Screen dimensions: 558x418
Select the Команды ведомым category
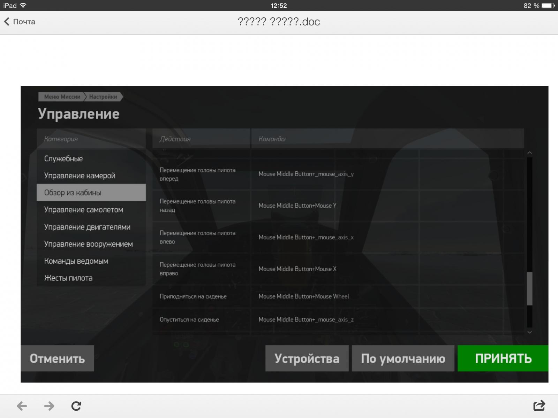[91, 261]
